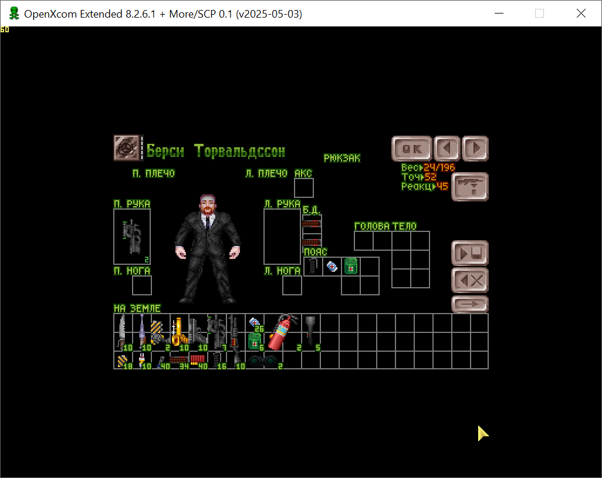Screen dimensions: 602x478
Task: Click the soldier paperdoll figure
Action: pos(208,249)
